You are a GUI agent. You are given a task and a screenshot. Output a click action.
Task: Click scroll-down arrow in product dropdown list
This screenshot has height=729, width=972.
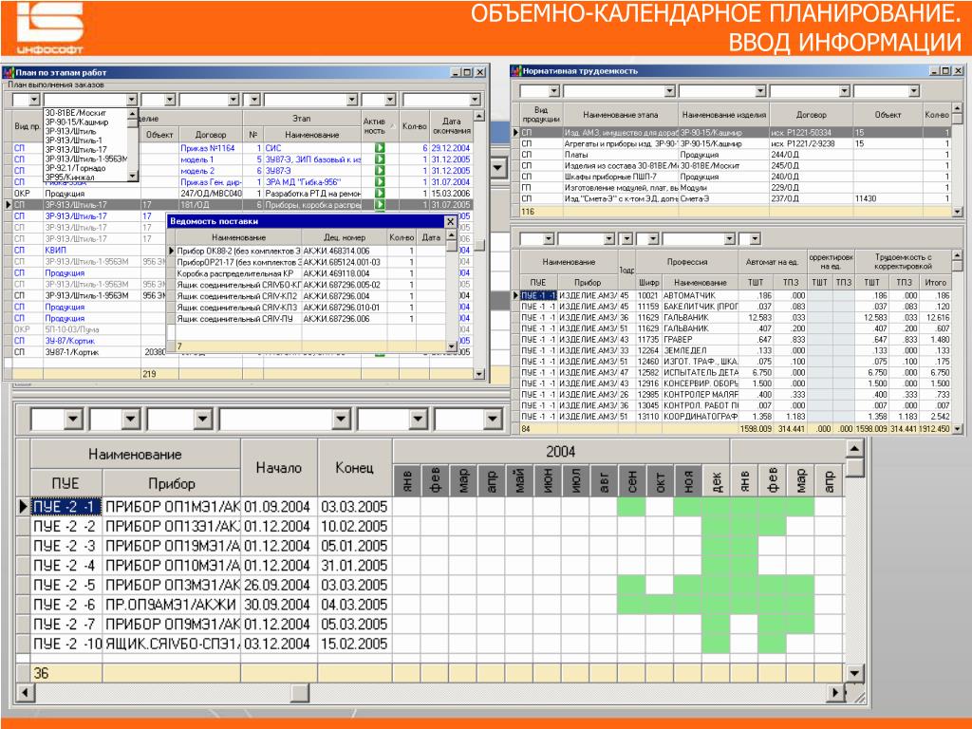pyautogui.click(x=132, y=177)
